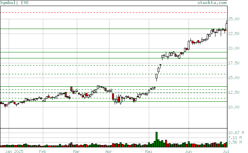Viewport: 248px width, 153px height.
Task: Click the 12.50 price axis label
Action: click(x=234, y=92)
